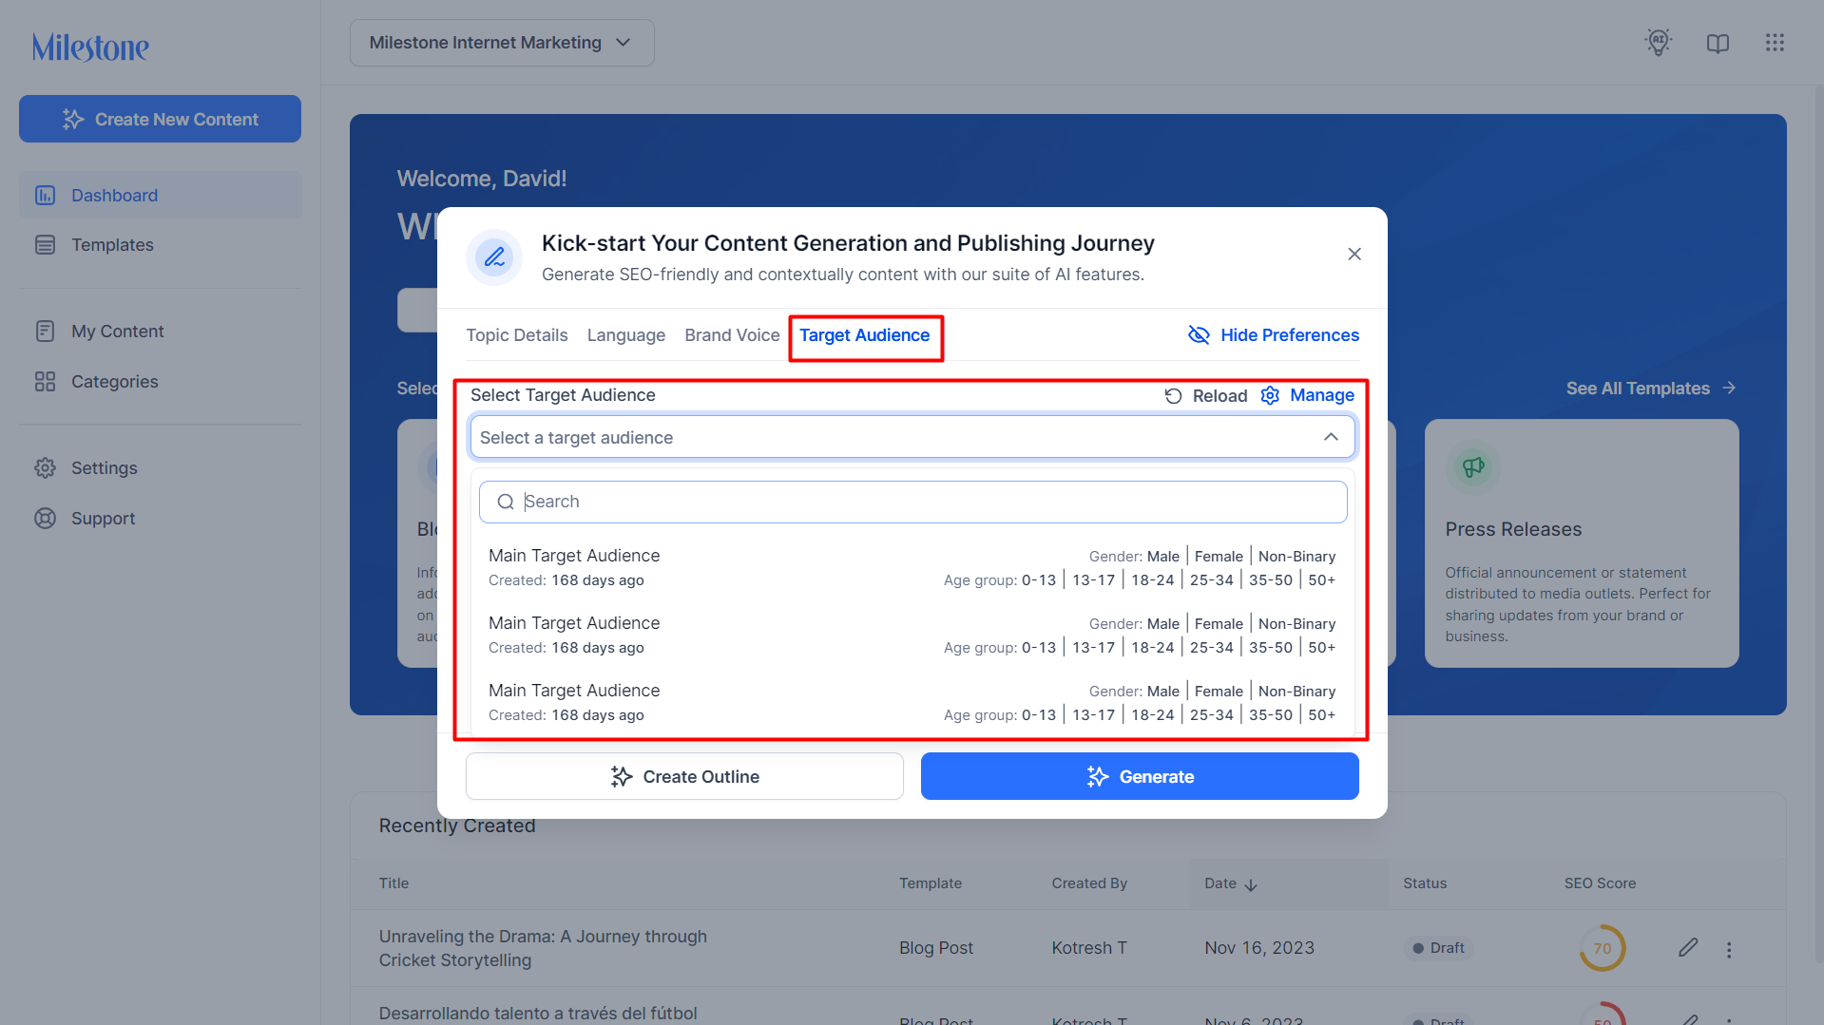Viewport: 1824px width, 1025px height.
Task: Click the Milestone logo
Action: click(x=90, y=47)
